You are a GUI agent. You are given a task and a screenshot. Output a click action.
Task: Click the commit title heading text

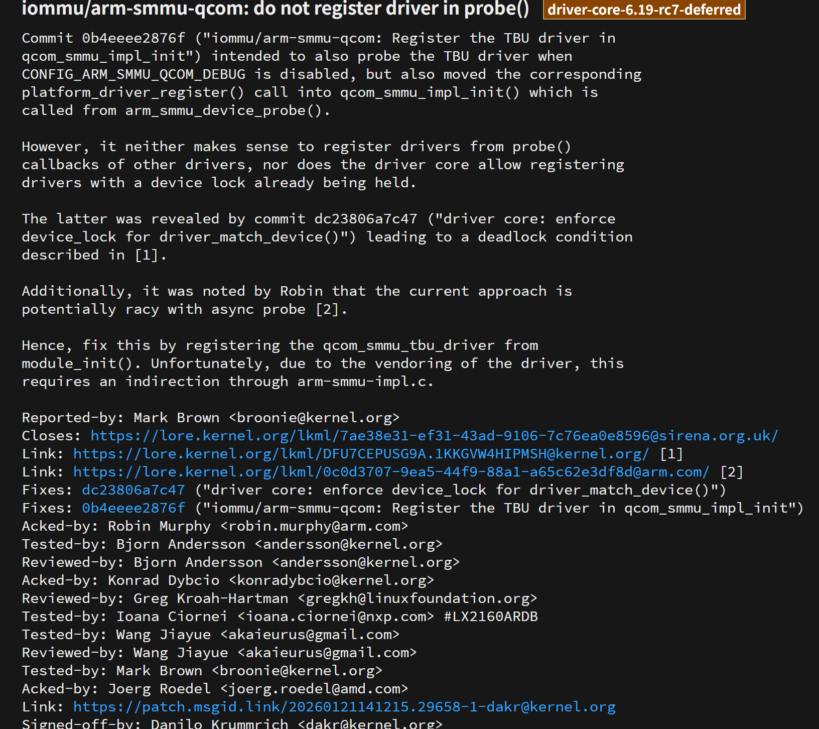[275, 9]
